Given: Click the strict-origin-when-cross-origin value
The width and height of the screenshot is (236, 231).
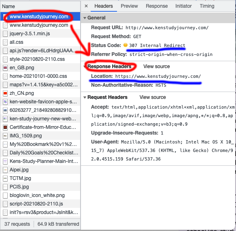Looking at the screenshot, I should [x=171, y=54].
